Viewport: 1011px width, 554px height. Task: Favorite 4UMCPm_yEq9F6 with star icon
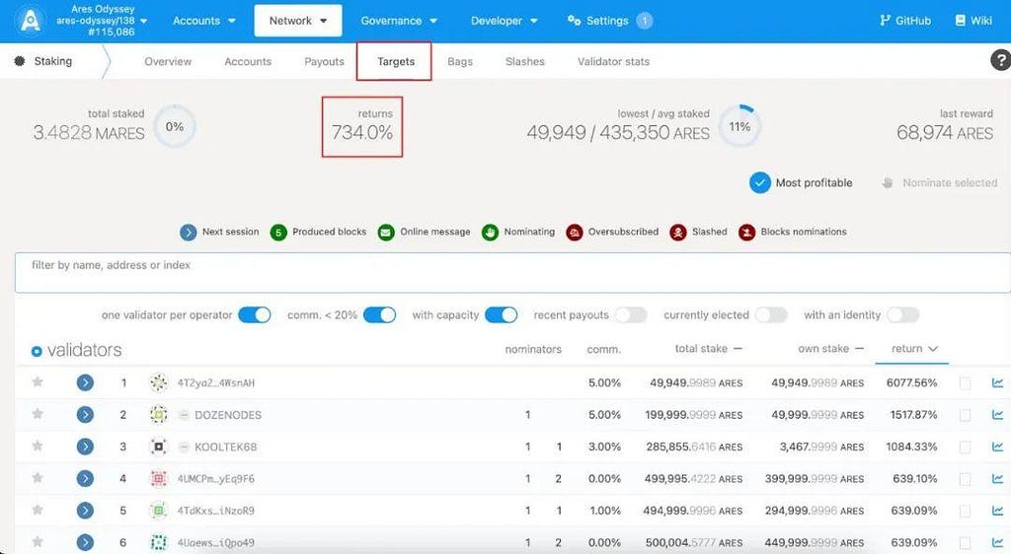(38, 477)
